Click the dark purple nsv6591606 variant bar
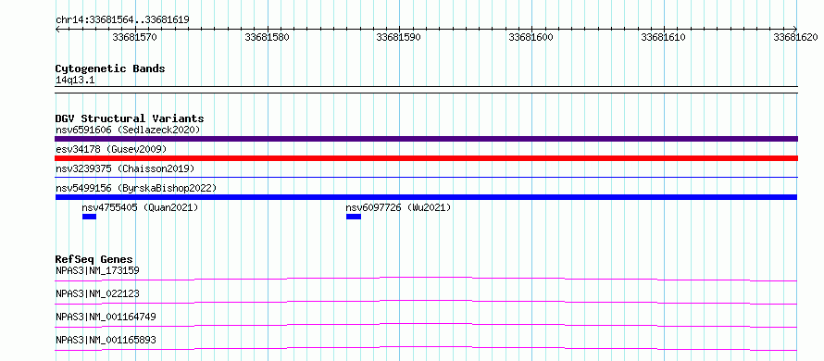This screenshot has height=361, width=824. pos(426,139)
